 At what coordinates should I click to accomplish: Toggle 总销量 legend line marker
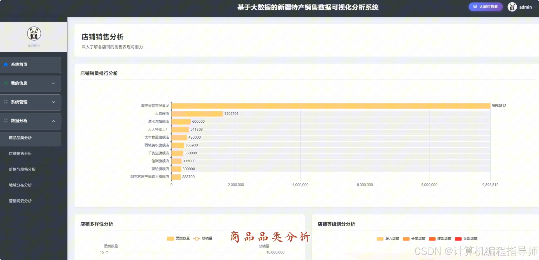197,238
